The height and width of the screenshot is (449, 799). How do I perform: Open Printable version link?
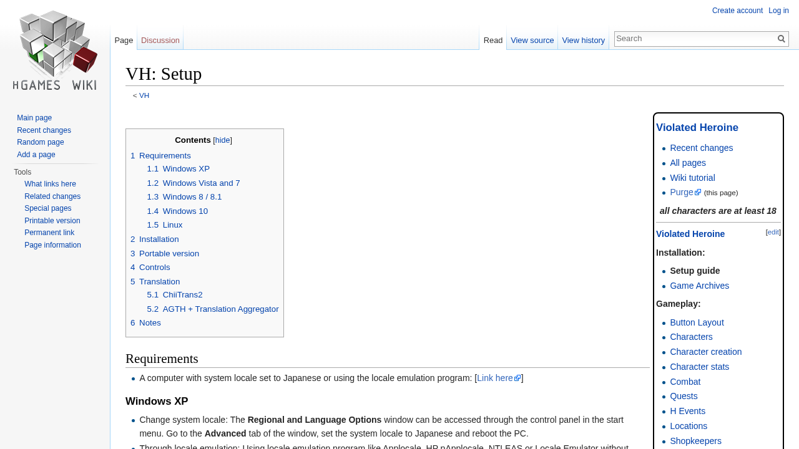pos(52,221)
